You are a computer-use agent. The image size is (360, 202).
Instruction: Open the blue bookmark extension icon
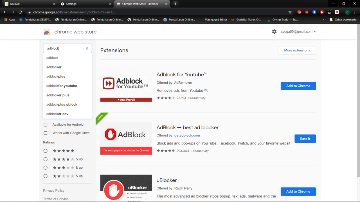[x=314, y=12]
